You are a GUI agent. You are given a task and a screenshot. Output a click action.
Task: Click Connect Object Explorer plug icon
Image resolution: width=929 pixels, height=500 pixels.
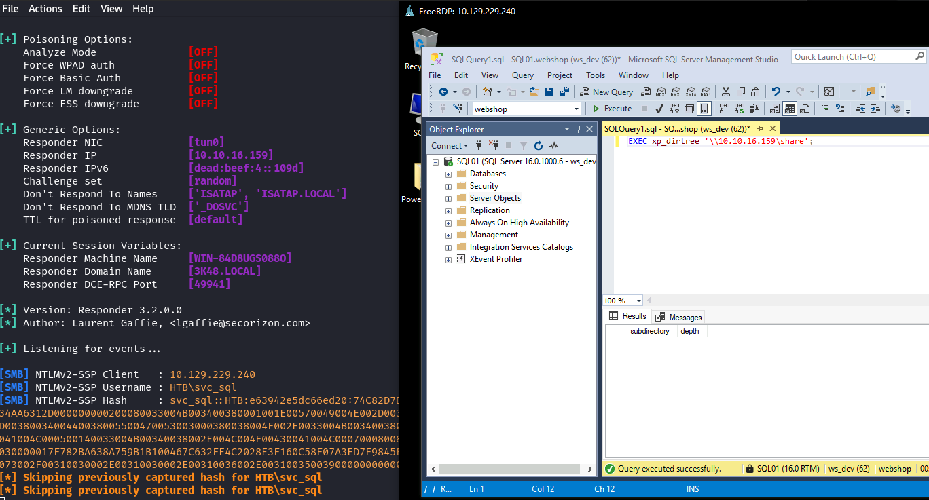pyautogui.click(x=478, y=145)
